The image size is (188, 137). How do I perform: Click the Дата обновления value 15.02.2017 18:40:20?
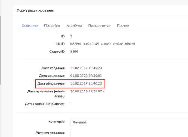(86, 83)
